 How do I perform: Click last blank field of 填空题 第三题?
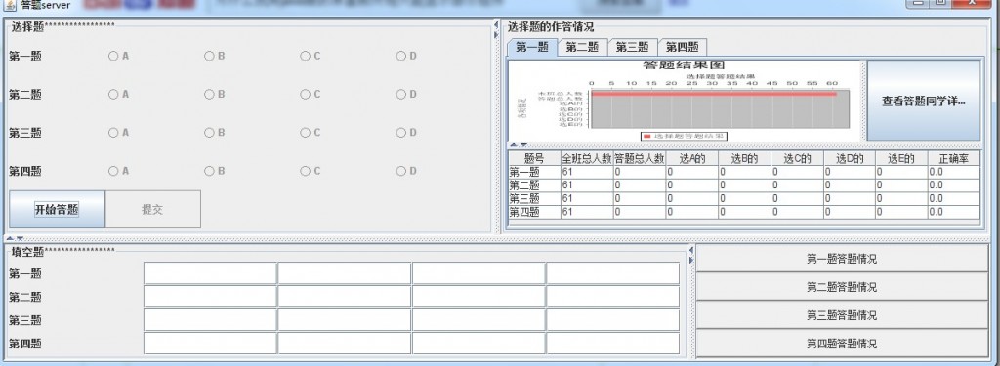613,319
